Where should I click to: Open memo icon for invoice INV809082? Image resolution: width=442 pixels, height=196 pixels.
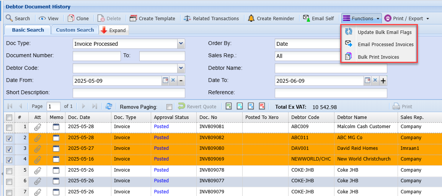(56, 138)
